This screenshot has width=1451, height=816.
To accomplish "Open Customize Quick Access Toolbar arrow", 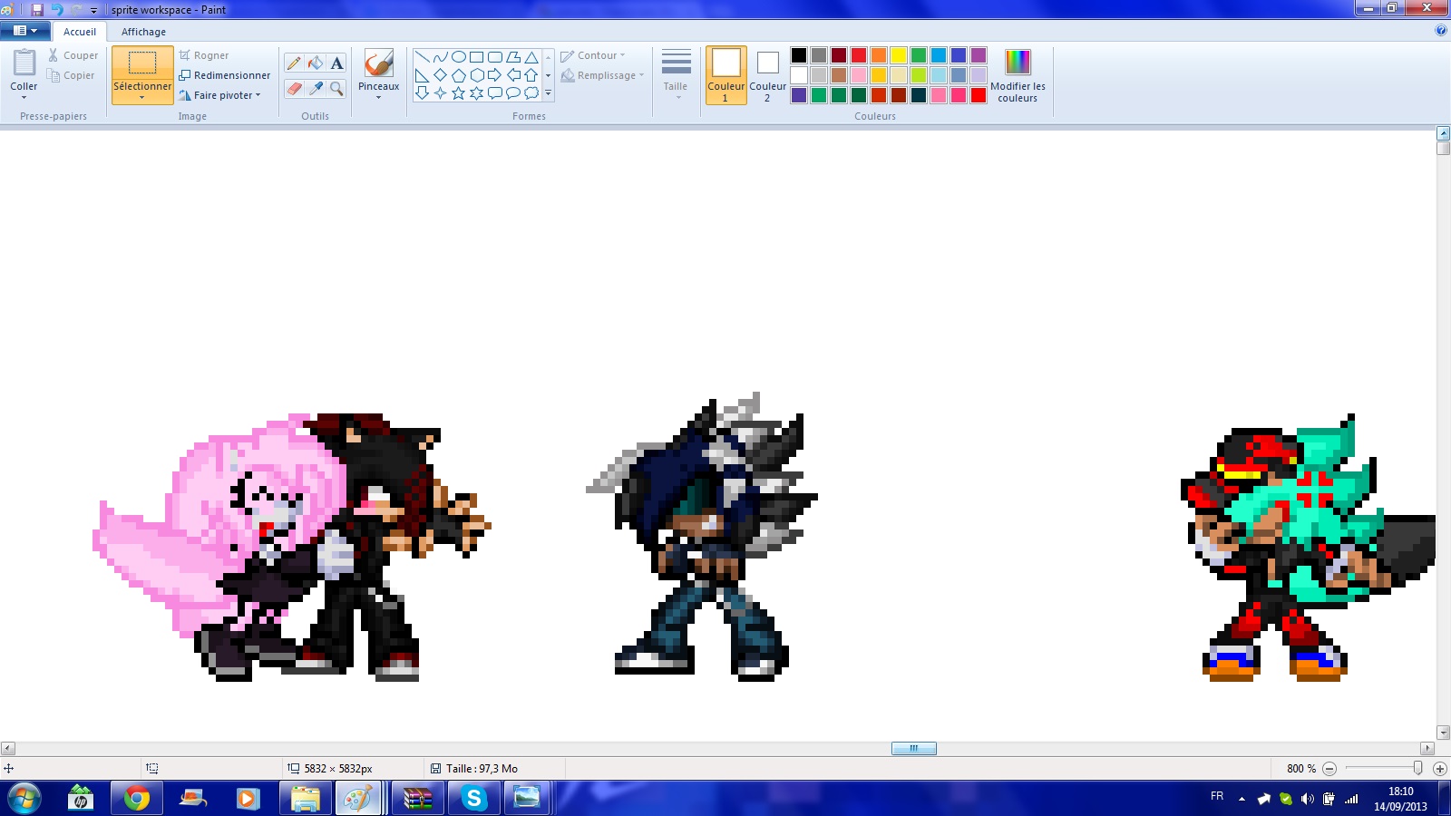I will coord(93,10).
